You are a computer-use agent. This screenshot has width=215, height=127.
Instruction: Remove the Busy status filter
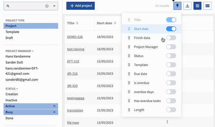[54, 112]
